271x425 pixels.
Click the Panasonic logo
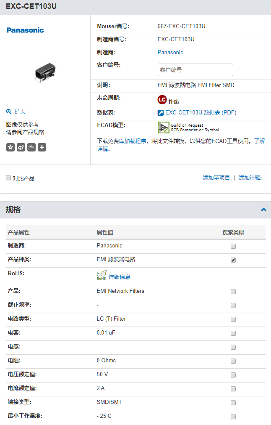25,30
